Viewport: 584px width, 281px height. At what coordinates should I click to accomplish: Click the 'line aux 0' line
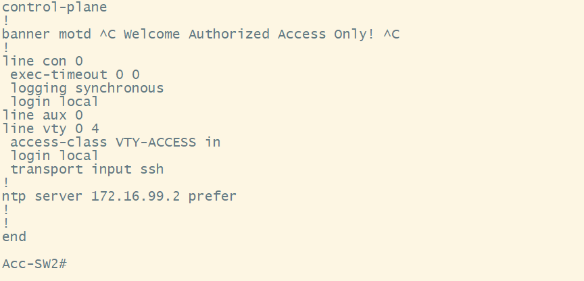[x=43, y=116]
